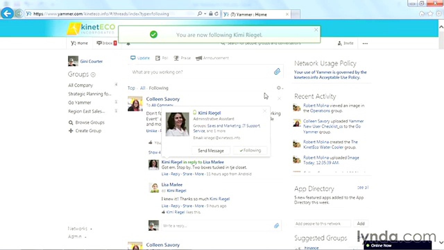Click 'see all' in App Directory
The height and width of the screenshot is (250, 444).
point(363,187)
